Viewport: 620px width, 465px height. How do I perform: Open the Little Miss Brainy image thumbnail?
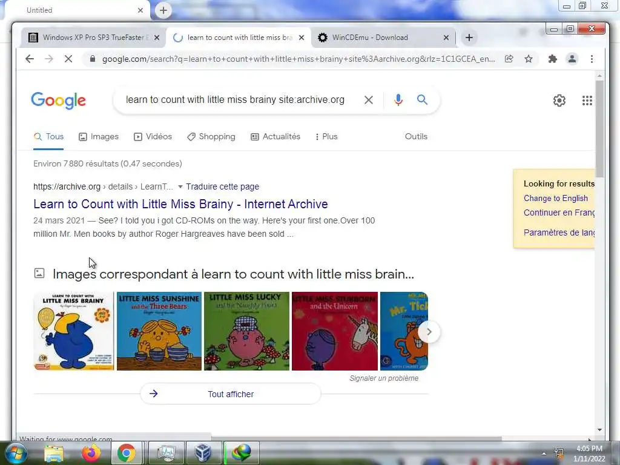(73, 331)
